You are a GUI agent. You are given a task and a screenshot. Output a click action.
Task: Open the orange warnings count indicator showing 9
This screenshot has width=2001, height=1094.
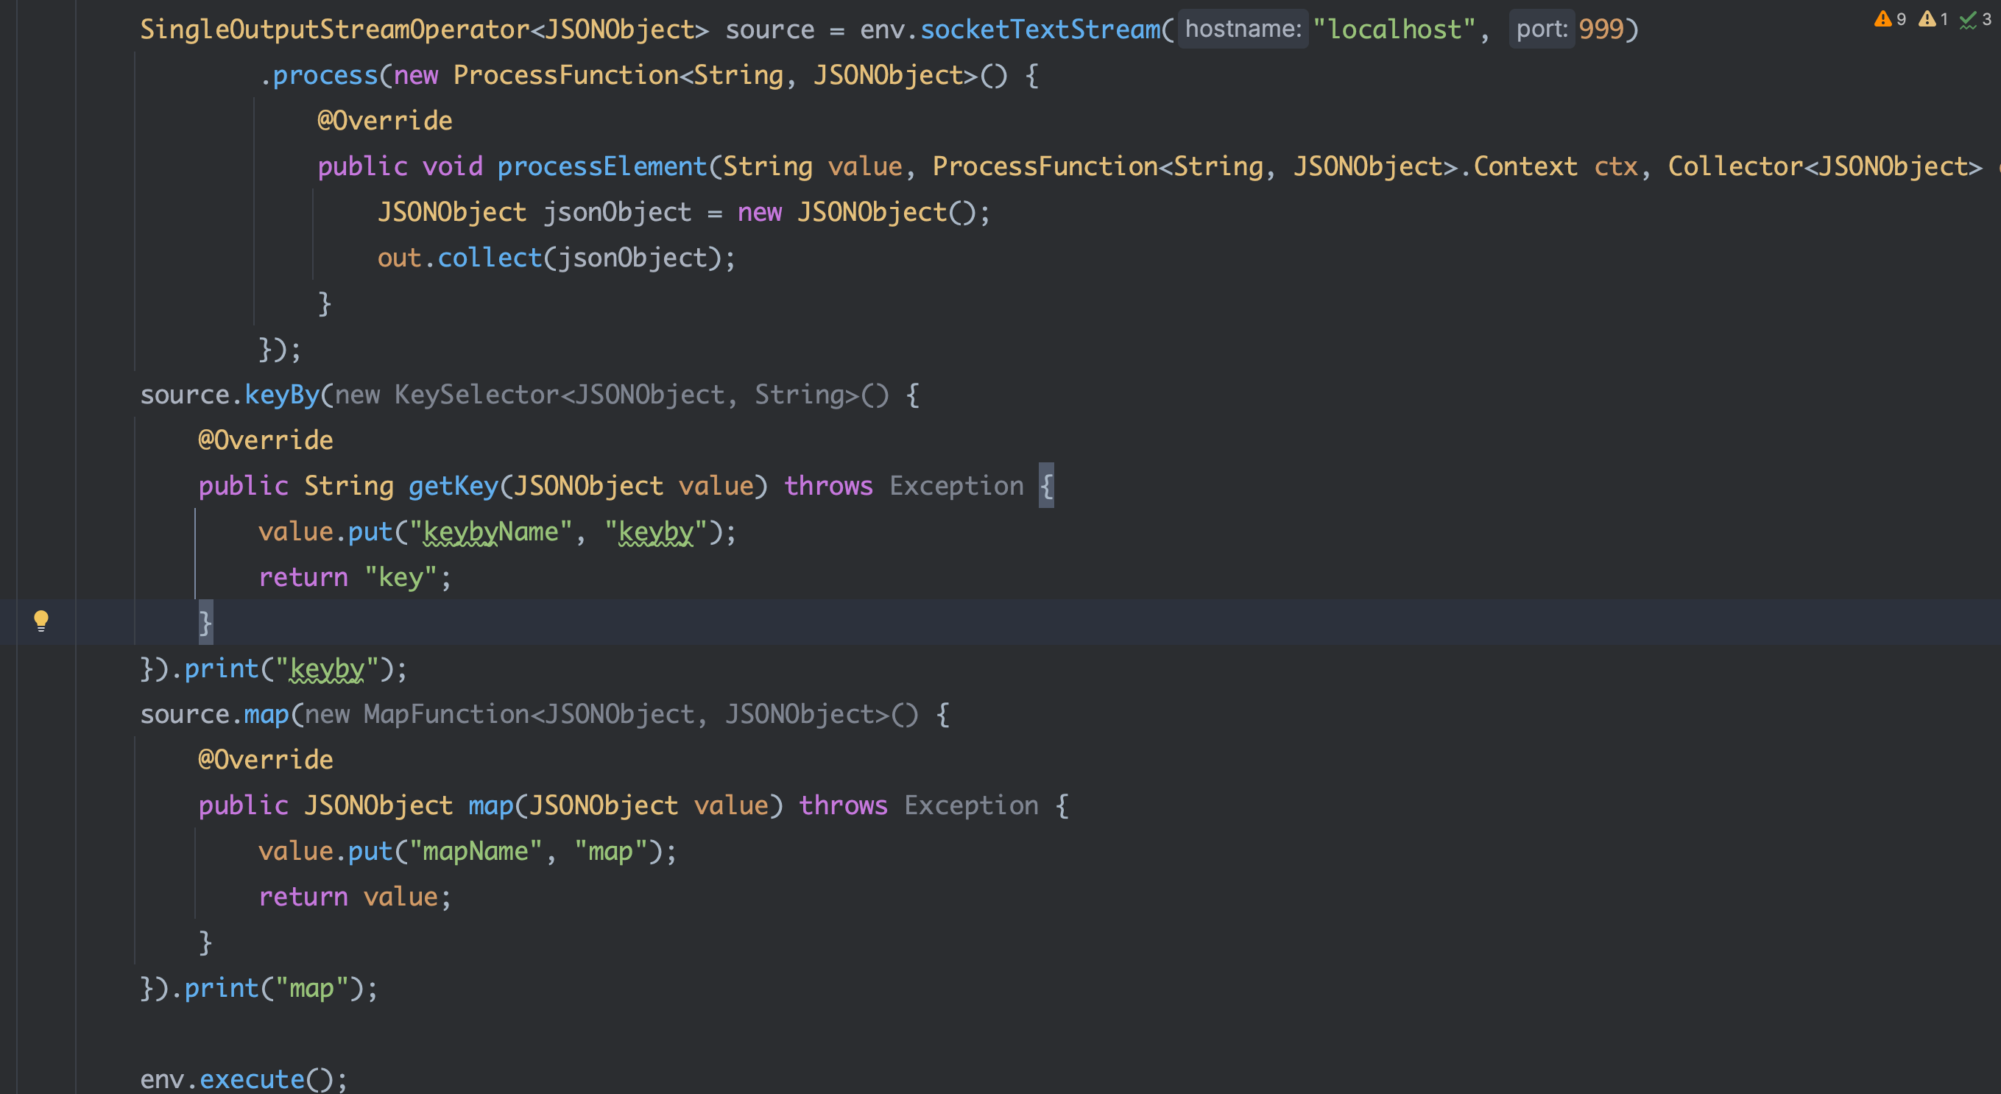[1889, 18]
